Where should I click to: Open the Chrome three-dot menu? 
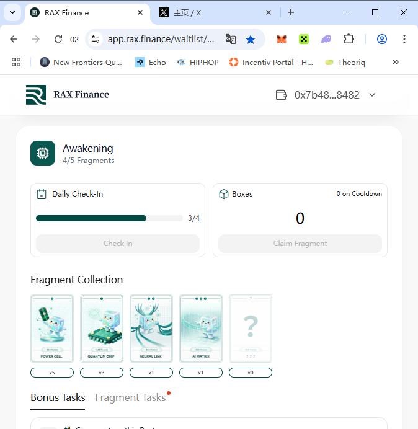[x=404, y=39]
